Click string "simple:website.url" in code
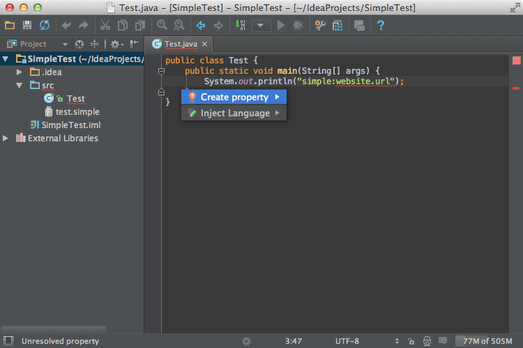The height and width of the screenshot is (348, 523). click(347, 81)
